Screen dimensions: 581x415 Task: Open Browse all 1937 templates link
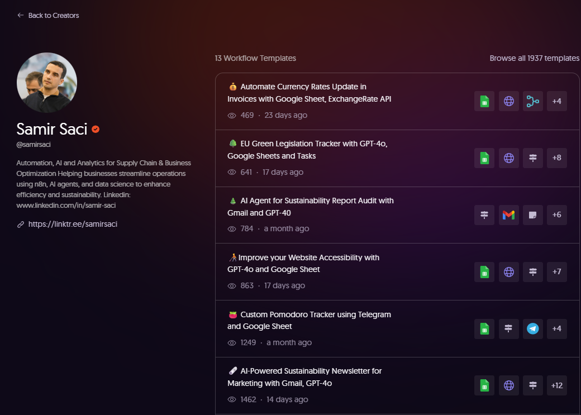tap(534, 58)
